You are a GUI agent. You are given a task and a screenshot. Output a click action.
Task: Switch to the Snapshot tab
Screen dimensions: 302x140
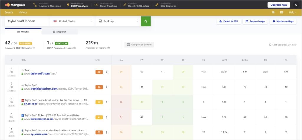(x=59, y=31)
